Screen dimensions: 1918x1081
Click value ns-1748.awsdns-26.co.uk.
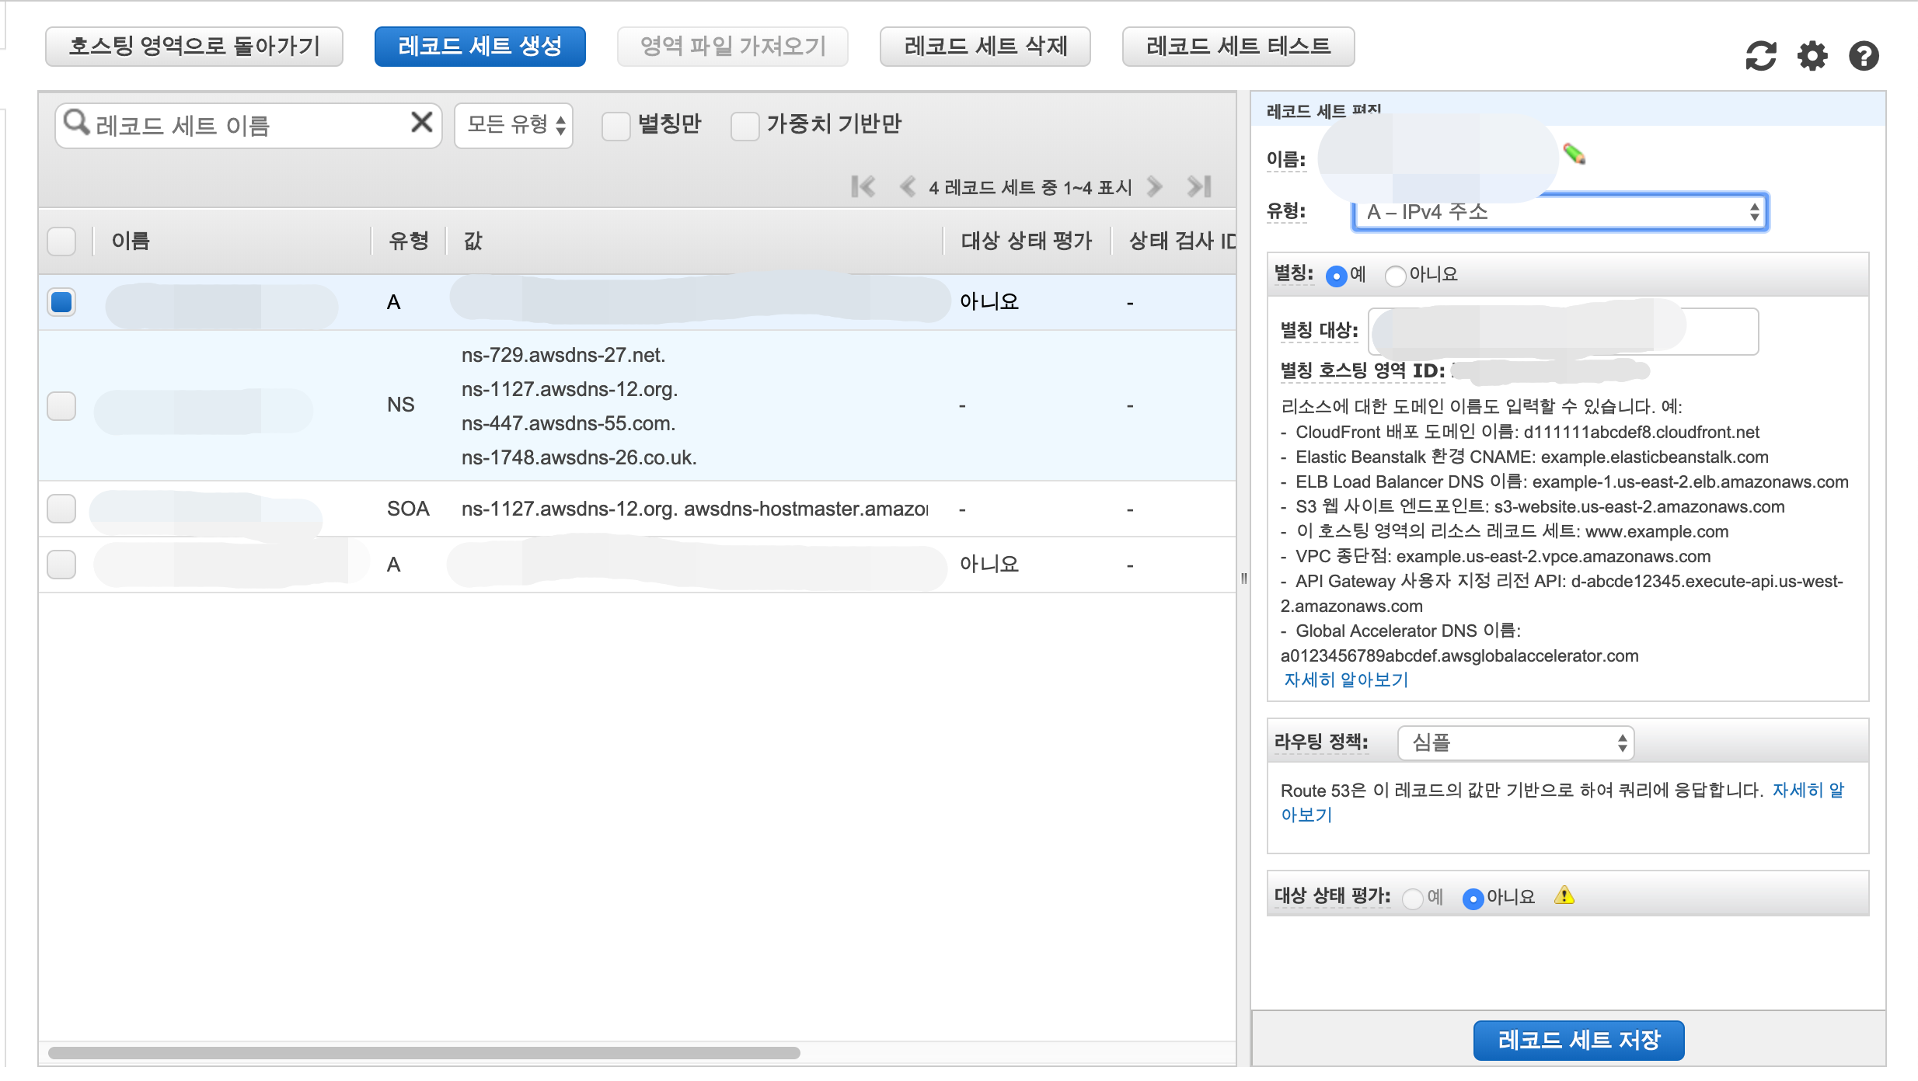click(579, 457)
